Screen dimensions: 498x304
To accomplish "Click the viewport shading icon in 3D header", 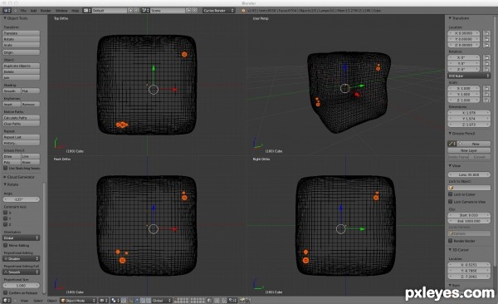I will coord(103,300).
